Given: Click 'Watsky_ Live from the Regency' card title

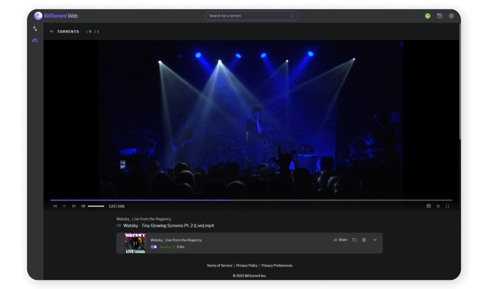Looking at the screenshot, I should click(x=176, y=240).
